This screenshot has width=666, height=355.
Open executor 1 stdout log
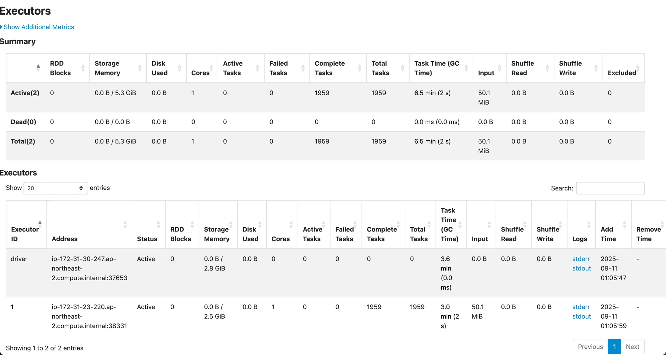[x=581, y=317]
